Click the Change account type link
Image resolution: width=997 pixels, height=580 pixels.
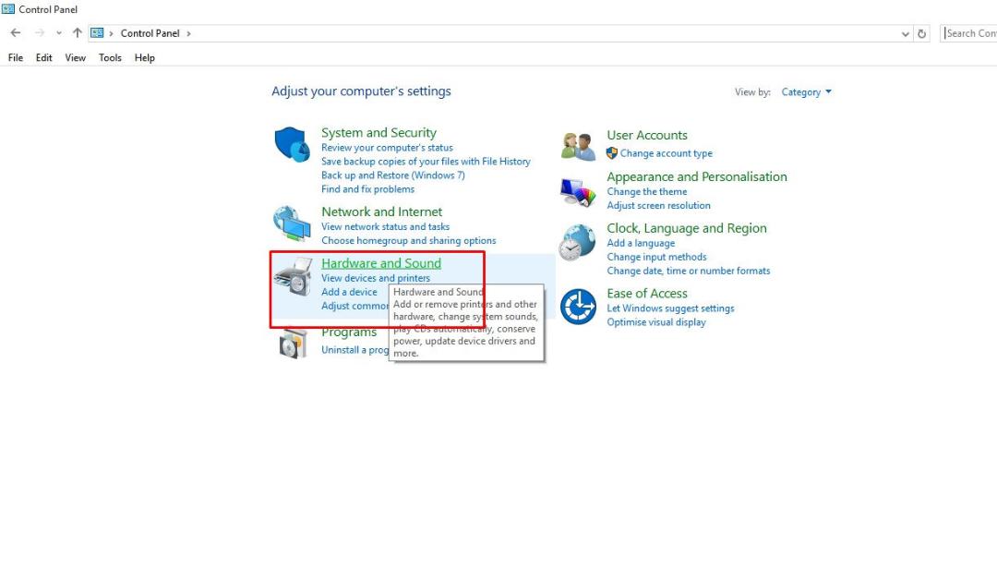pyautogui.click(x=666, y=153)
